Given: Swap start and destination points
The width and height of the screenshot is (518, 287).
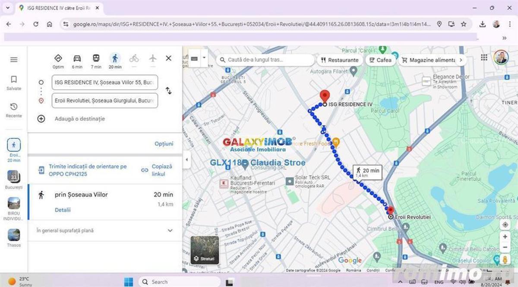Looking at the screenshot, I should coord(168,91).
